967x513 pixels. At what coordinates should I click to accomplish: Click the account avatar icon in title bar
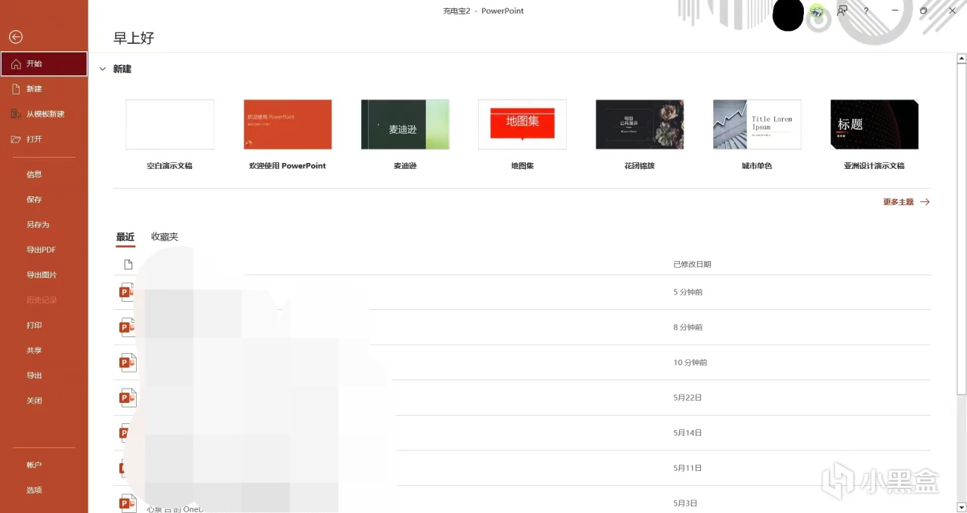817,11
